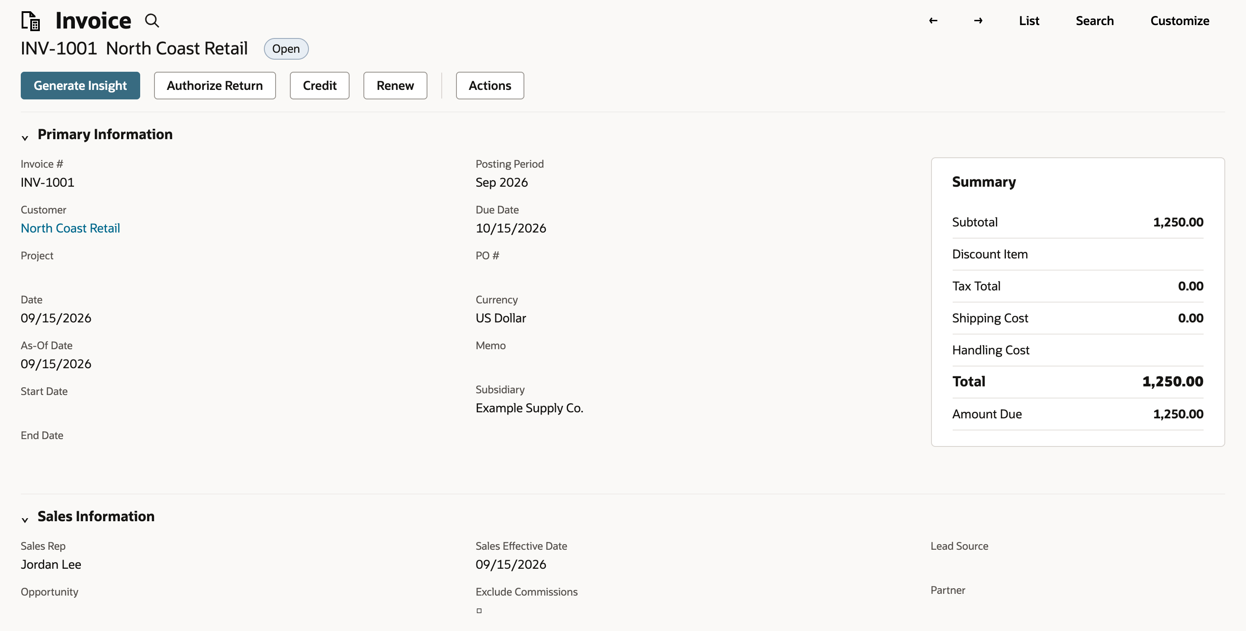
Task: Click the invoice document icon
Action: click(x=30, y=21)
